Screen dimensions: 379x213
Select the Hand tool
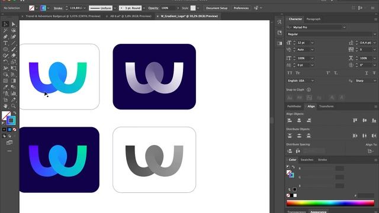point(5,106)
